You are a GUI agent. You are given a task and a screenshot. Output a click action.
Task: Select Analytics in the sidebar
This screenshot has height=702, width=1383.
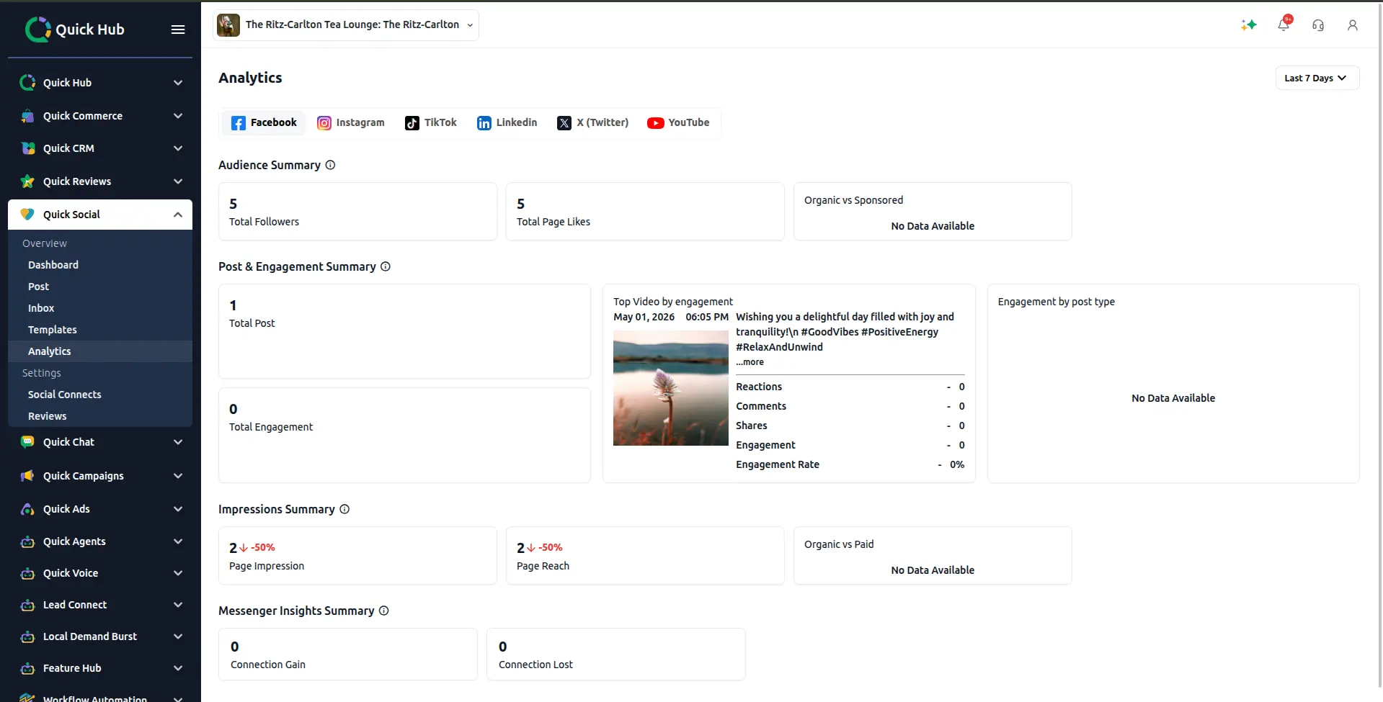(100, 351)
